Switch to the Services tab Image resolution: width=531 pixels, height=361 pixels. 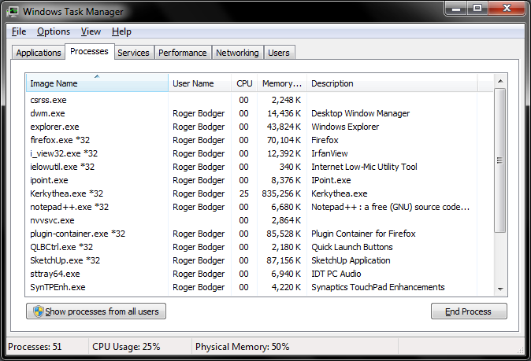point(133,53)
